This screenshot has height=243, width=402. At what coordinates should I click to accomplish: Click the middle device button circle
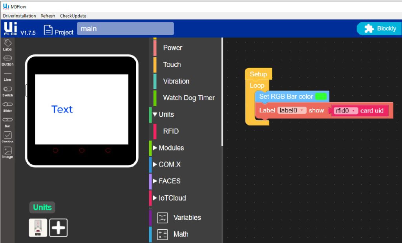click(x=82, y=150)
